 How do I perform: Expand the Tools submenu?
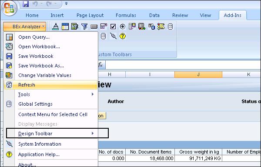[50, 94]
